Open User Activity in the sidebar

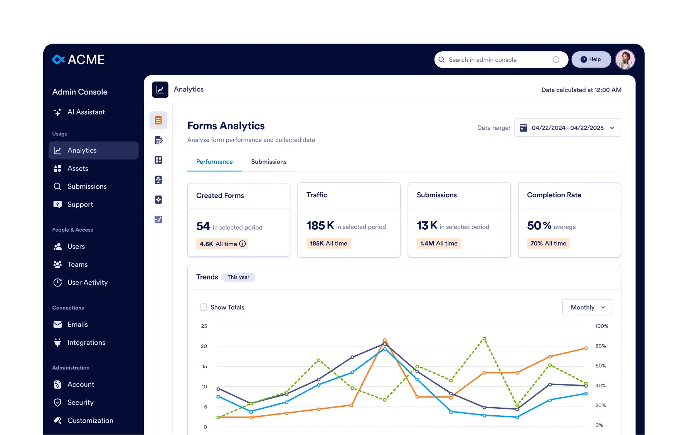(x=87, y=282)
